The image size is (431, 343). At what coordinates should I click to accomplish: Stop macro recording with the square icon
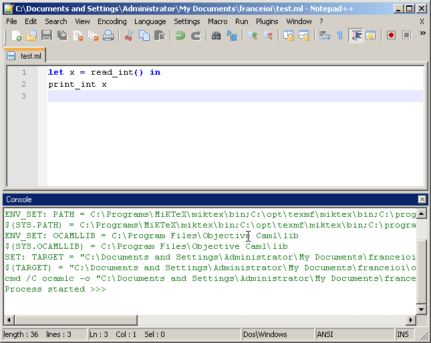coord(406,35)
